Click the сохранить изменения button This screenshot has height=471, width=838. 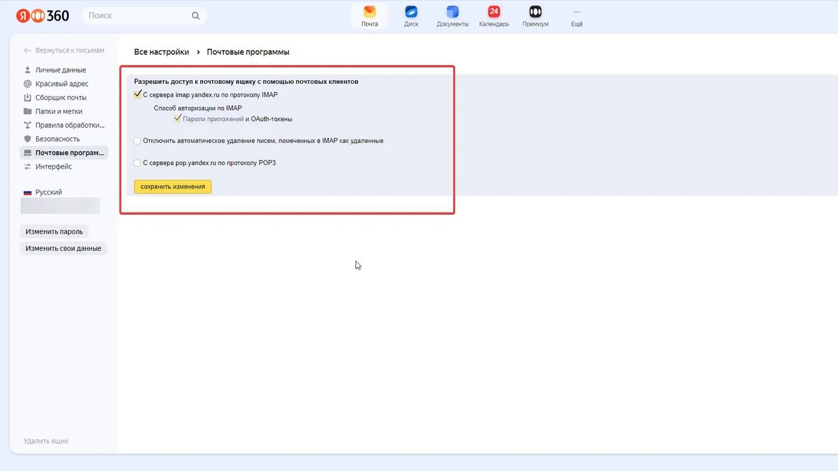[x=173, y=187]
